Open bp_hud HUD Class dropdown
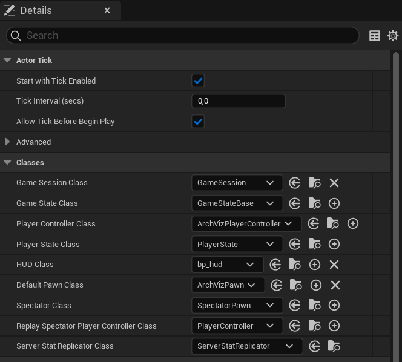The image size is (402, 362). [x=228, y=265]
